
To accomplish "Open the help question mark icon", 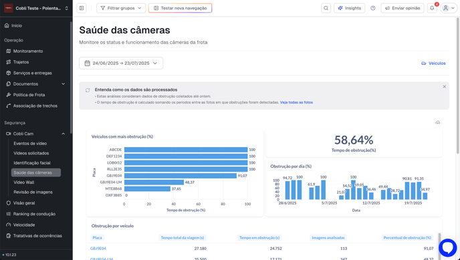I will [373, 8].
